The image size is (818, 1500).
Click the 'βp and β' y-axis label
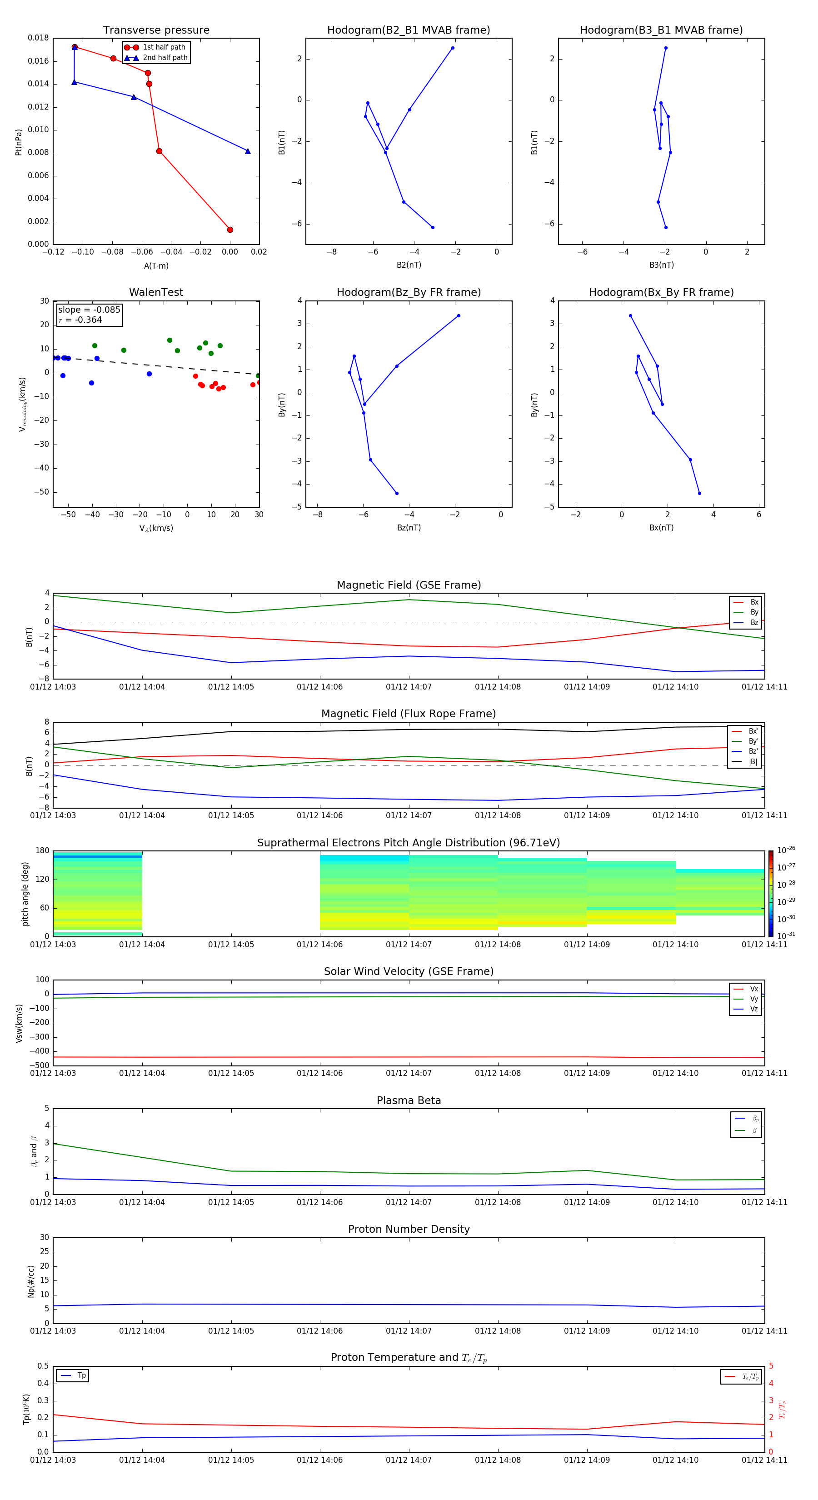coord(34,1151)
